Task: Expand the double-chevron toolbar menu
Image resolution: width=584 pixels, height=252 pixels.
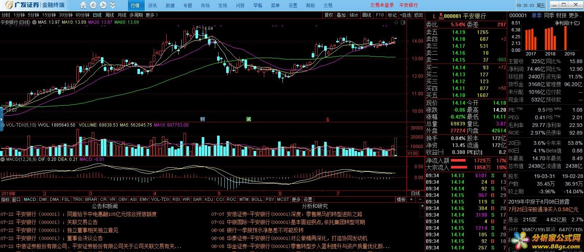Action: pyautogui.click(x=113, y=5)
